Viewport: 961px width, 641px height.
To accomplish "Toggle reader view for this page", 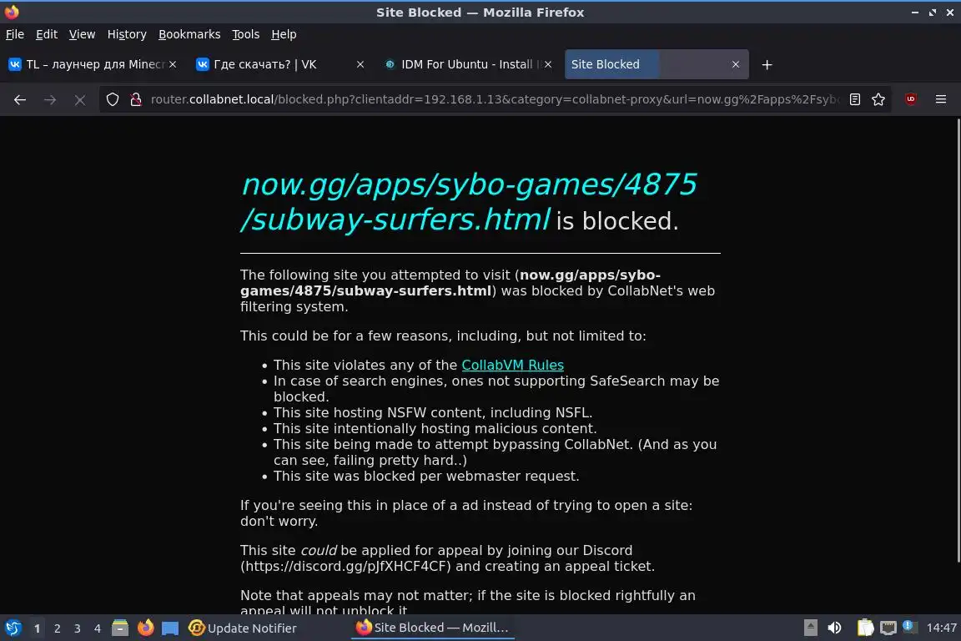I will 855,99.
